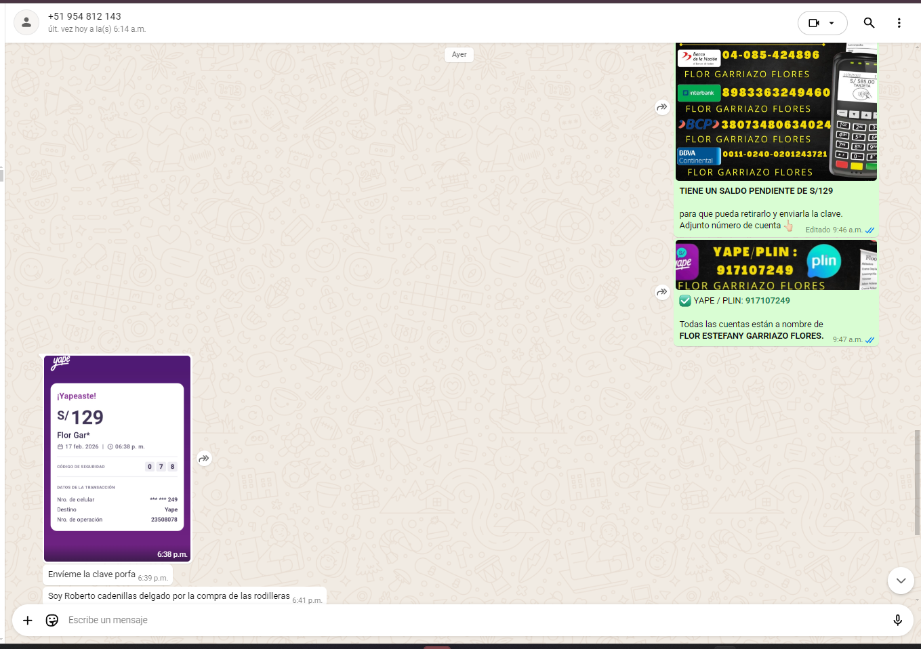Expand the call options dropdown arrow
The width and height of the screenshot is (921, 649).
click(x=832, y=23)
